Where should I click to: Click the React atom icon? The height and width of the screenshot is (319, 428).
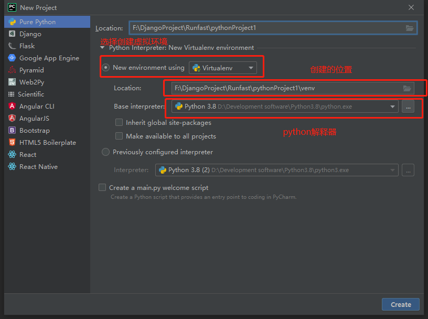[x=12, y=154]
